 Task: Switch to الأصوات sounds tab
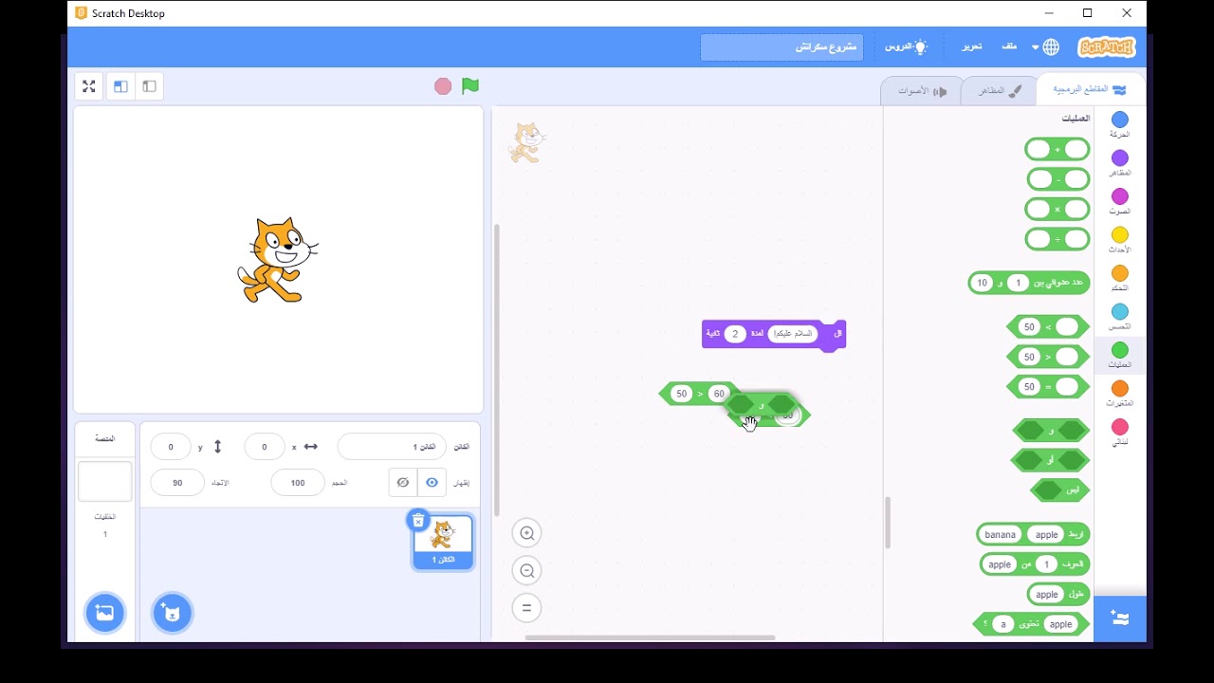click(x=923, y=91)
